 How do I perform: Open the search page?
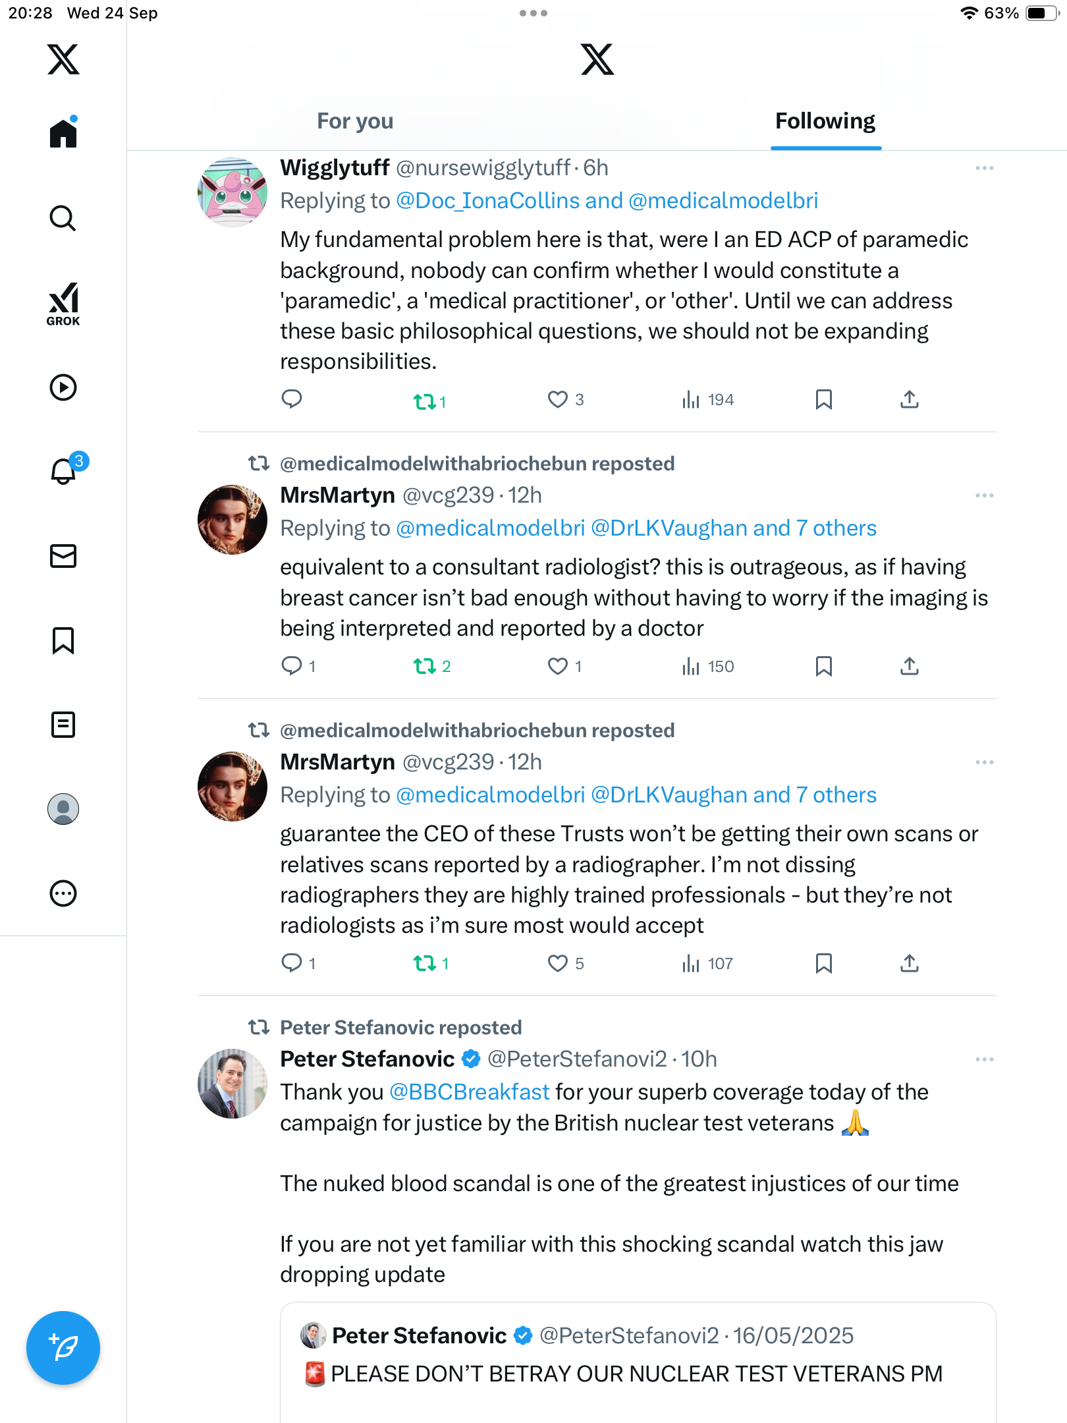(x=63, y=219)
